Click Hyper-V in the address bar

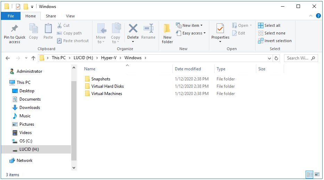[109, 58]
